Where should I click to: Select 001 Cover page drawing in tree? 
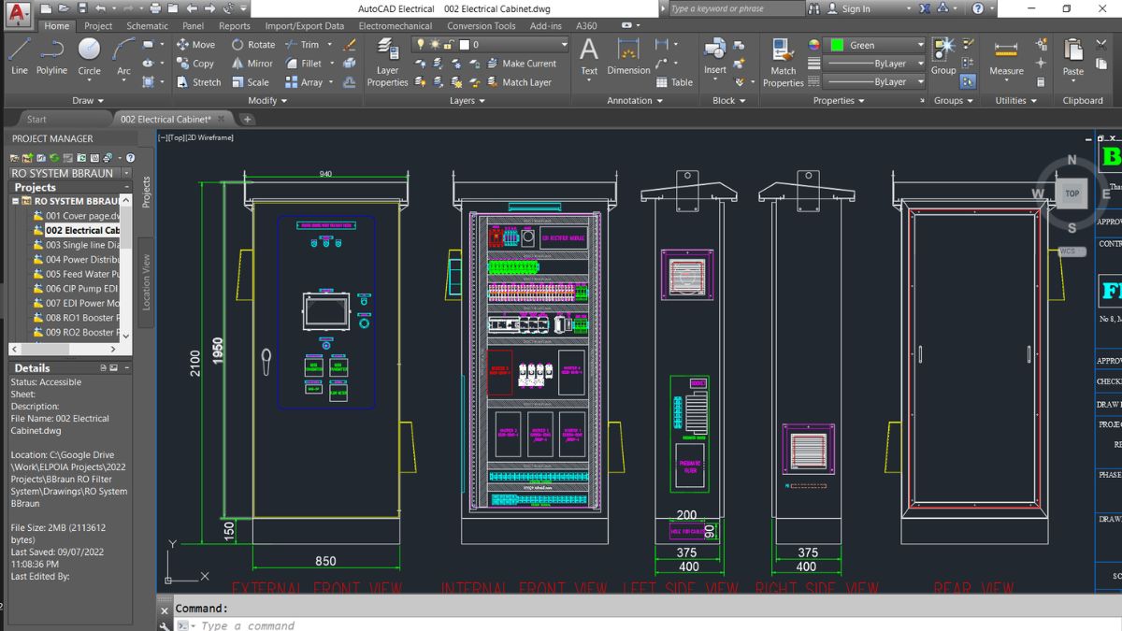75,216
